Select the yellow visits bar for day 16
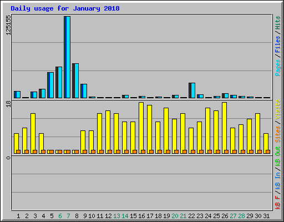The image size is (284, 222). tap(141, 128)
